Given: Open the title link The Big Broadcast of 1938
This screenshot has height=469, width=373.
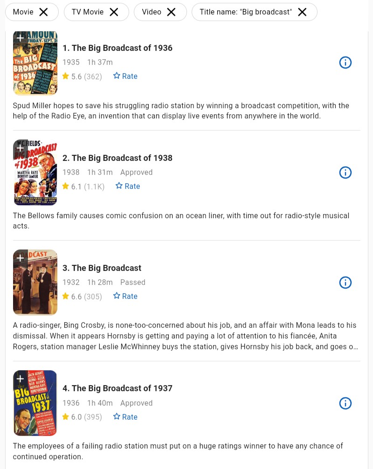Looking at the screenshot, I should (x=117, y=158).
